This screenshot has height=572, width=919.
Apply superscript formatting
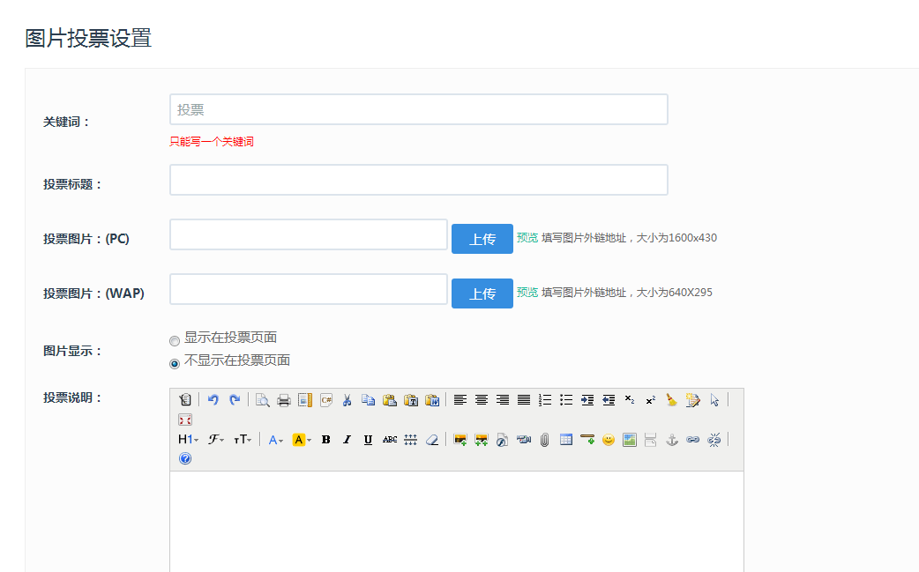pyautogui.click(x=651, y=400)
